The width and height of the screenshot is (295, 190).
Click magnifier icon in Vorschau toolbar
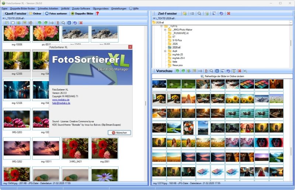[211, 71]
